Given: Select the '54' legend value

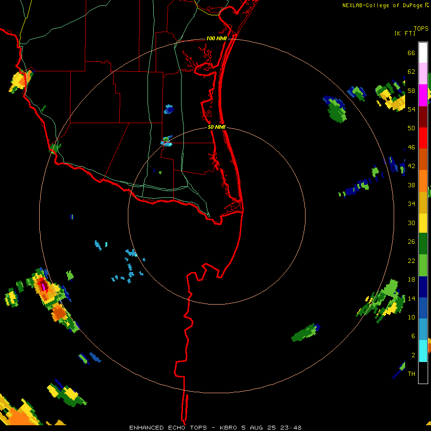Looking at the screenshot, I should [411, 109].
